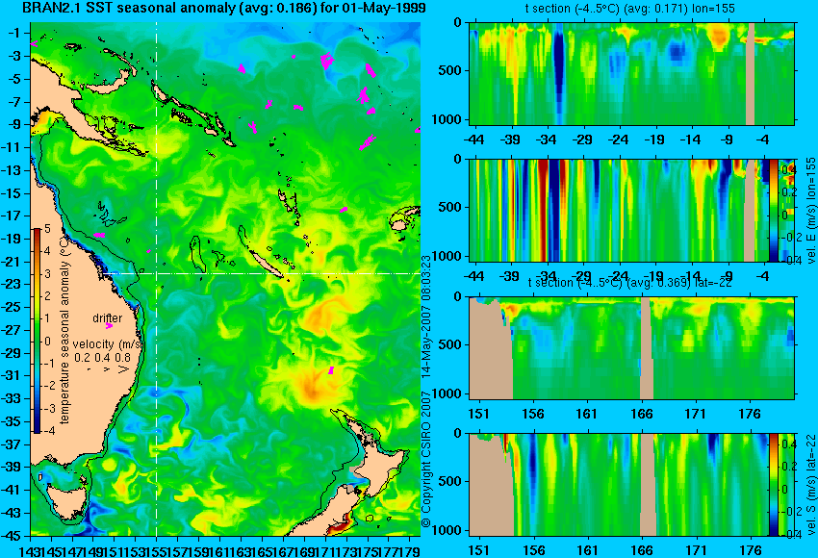Click '-14' on the top temperature section axis

click(691, 139)
